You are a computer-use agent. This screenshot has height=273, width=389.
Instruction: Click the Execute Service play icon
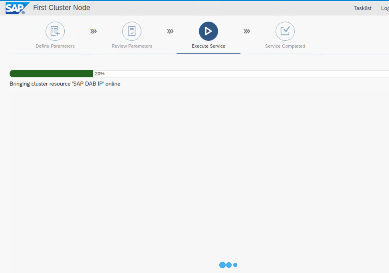pyautogui.click(x=208, y=31)
